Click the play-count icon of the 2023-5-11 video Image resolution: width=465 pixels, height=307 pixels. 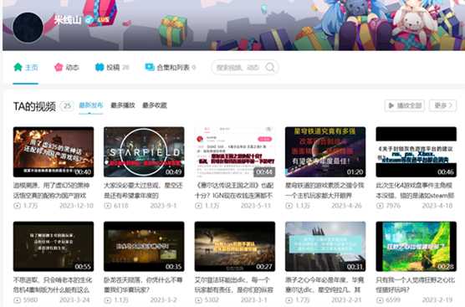198,206
